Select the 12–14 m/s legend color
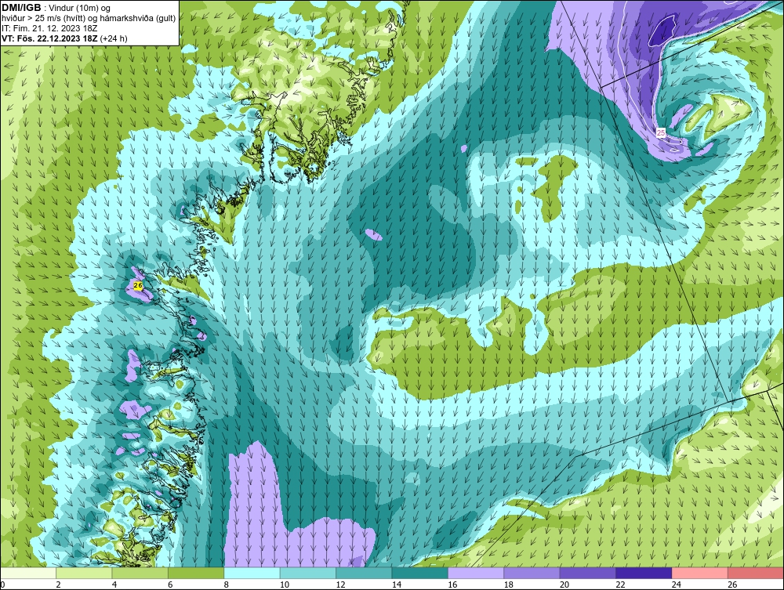Screen dimensions: 784x590 click(x=364, y=573)
